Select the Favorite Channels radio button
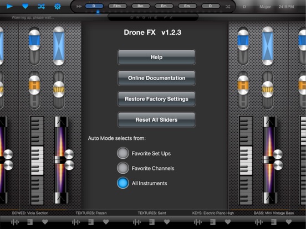 click(123, 168)
